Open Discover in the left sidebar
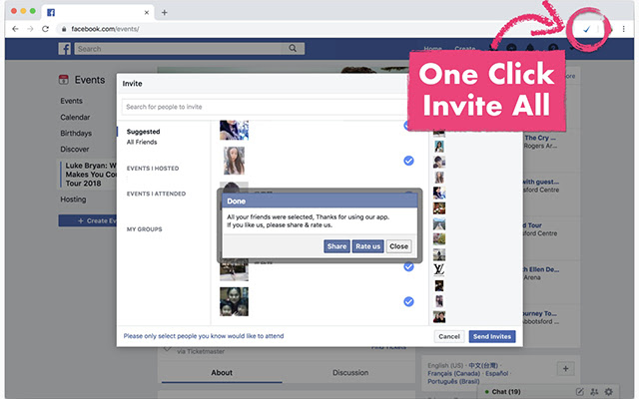This screenshot has height=399, width=639. click(x=75, y=149)
